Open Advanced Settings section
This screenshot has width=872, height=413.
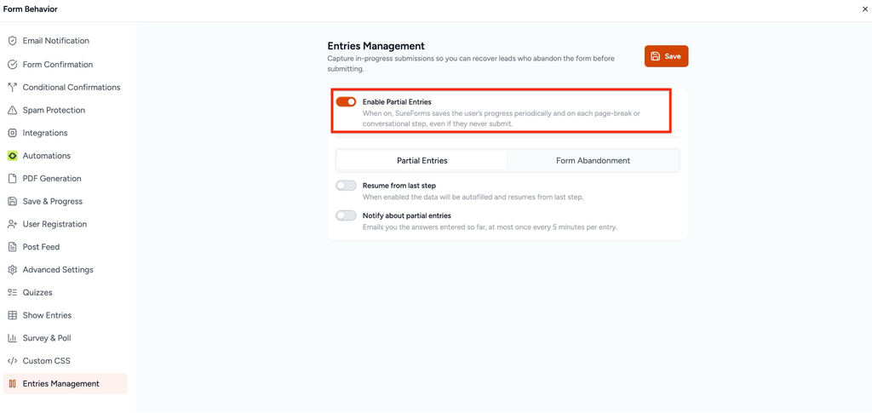click(x=65, y=270)
